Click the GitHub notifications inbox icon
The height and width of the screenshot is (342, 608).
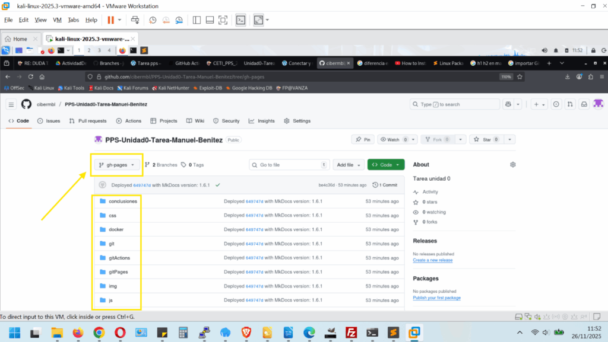[x=584, y=104]
